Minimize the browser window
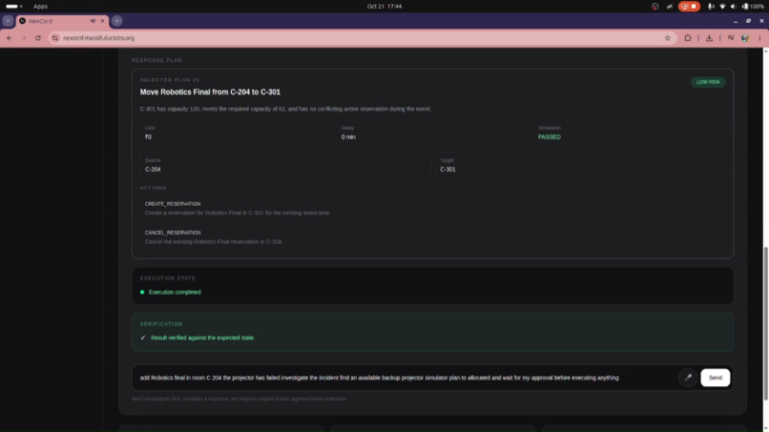The width and height of the screenshot is (769, 432). click(x=736, y=21)
